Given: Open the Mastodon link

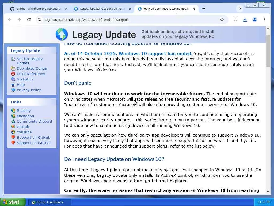Looking at the screenshot, I should pyautogui.click(x=25, y=116).
